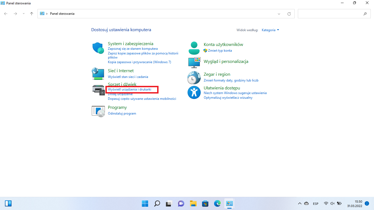Open Zapoznaj się ze stanem komputera
Image resolution: width=374 pixels, height=210 pixels.
click(133, 49)
